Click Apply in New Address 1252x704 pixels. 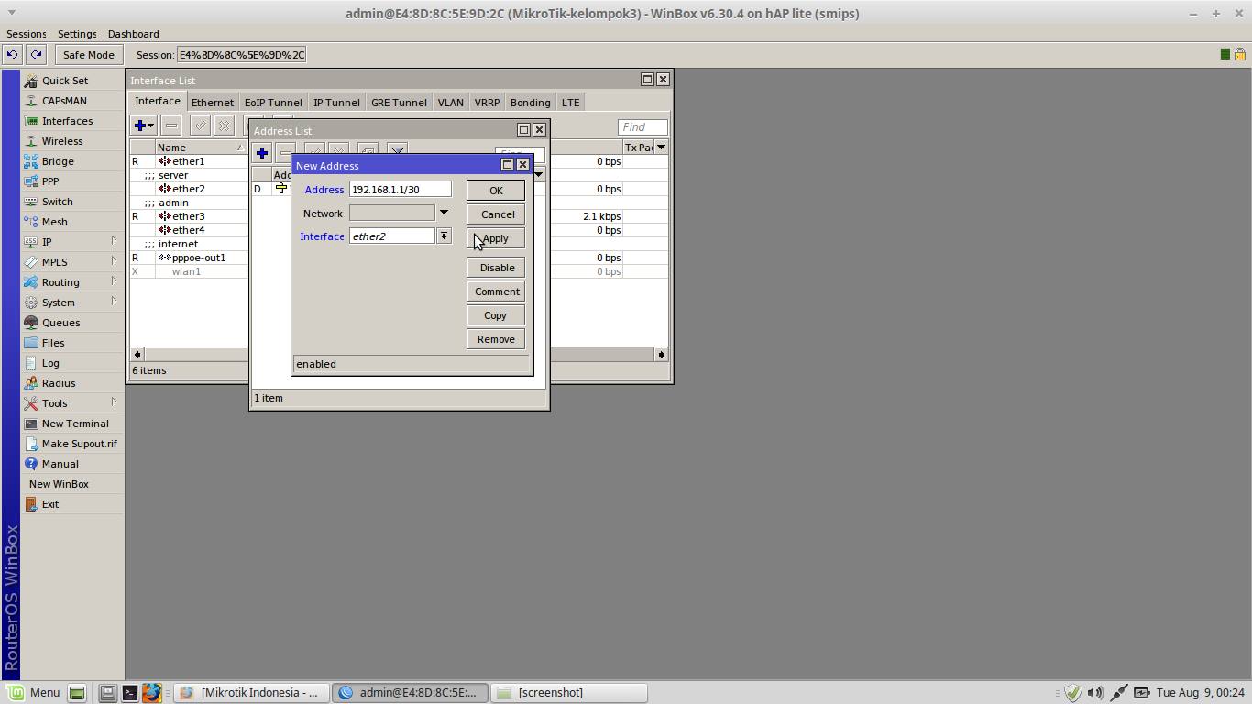(496, 238)
